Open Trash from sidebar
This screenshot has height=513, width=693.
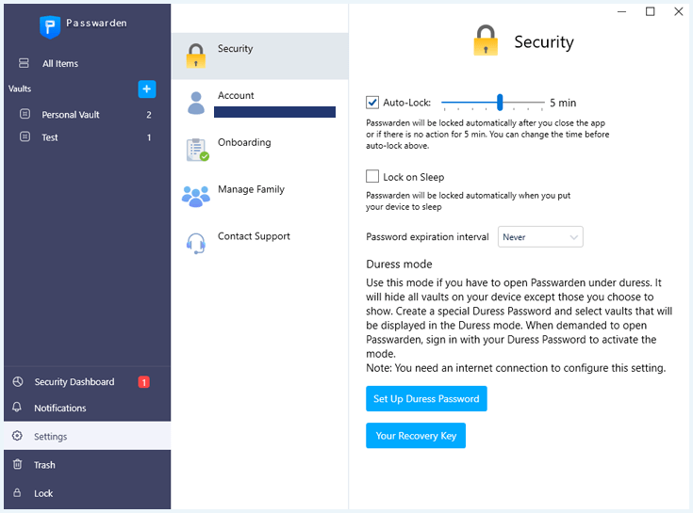pyautogui.click(x=87, y=464)
